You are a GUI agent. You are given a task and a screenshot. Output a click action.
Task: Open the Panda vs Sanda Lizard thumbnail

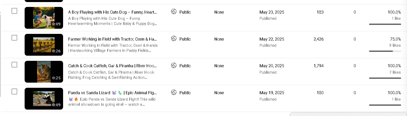(44, 99)
